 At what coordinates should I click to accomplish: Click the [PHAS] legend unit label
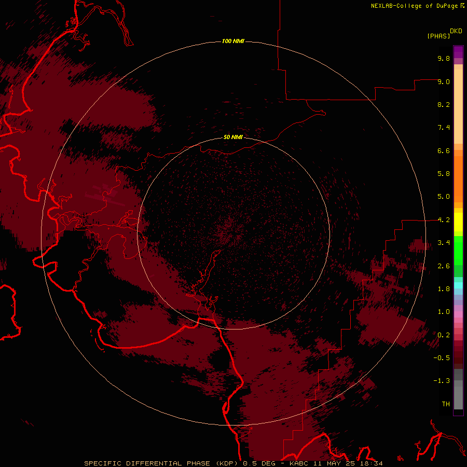coord(438,36)
